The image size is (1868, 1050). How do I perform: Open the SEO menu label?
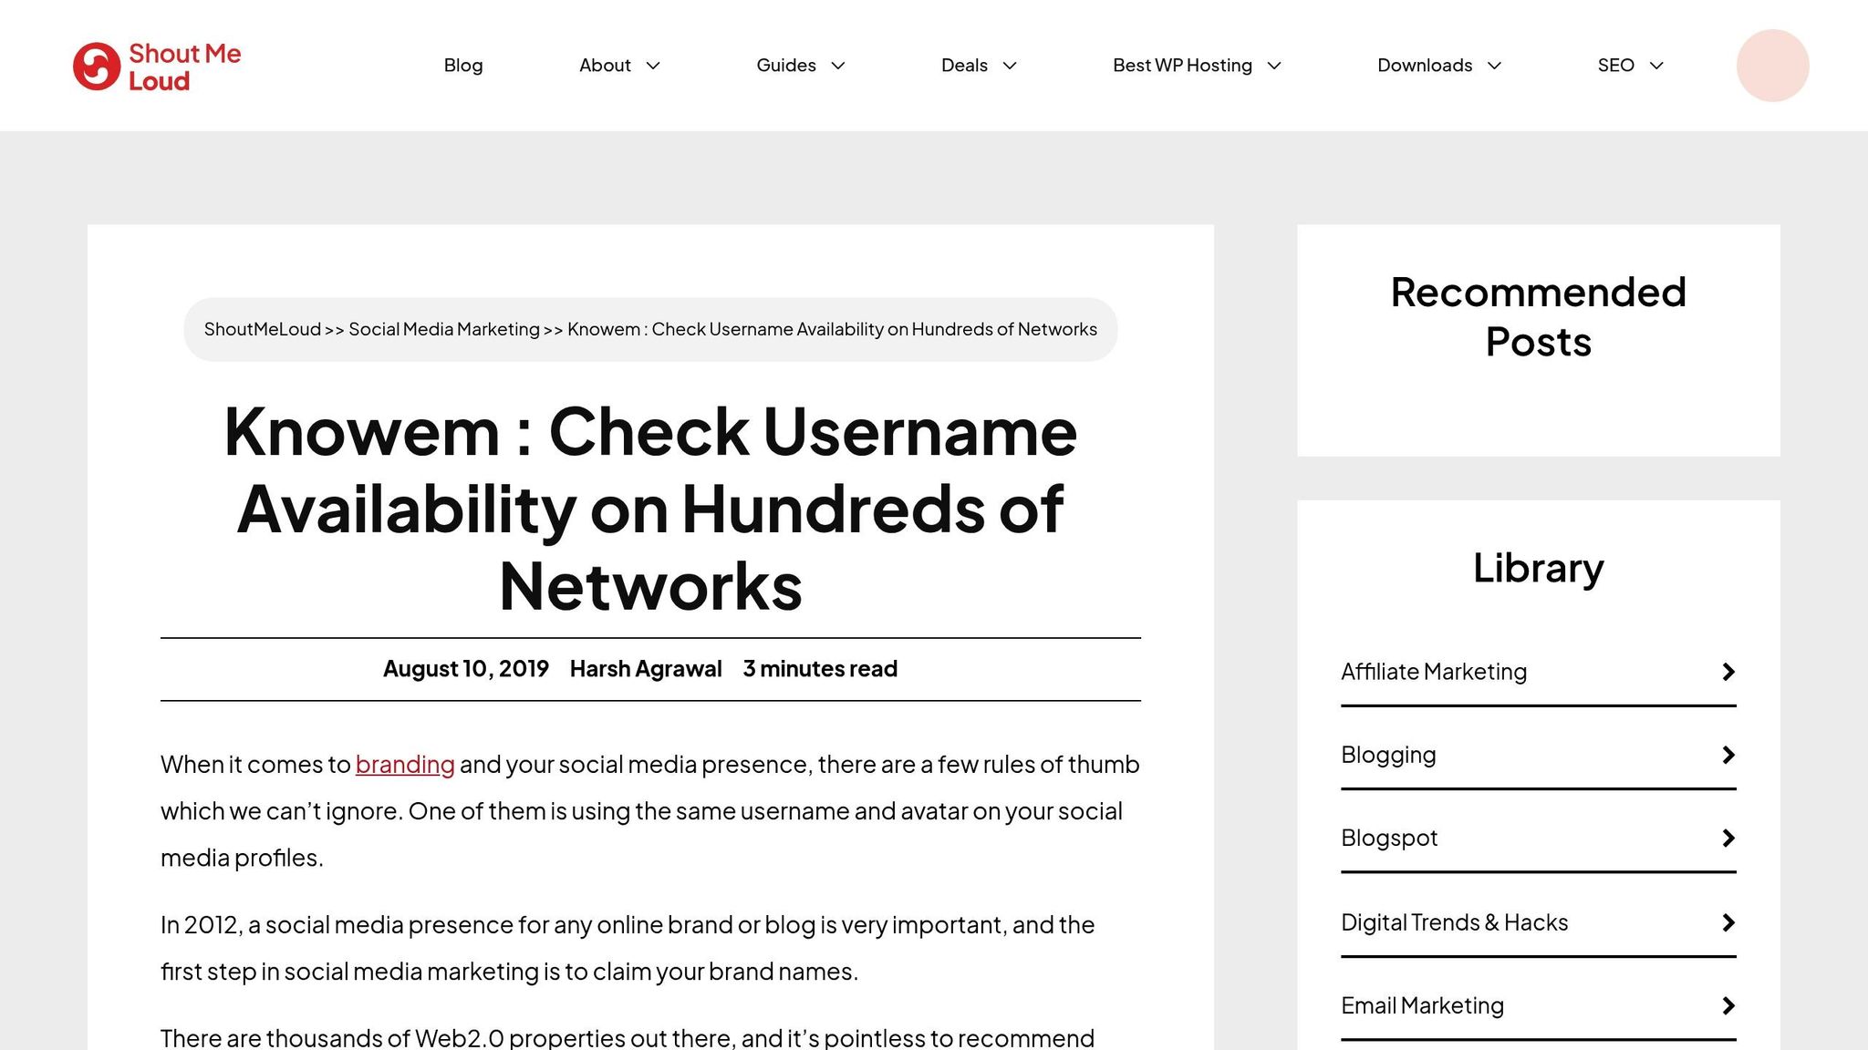(1615, 66)
